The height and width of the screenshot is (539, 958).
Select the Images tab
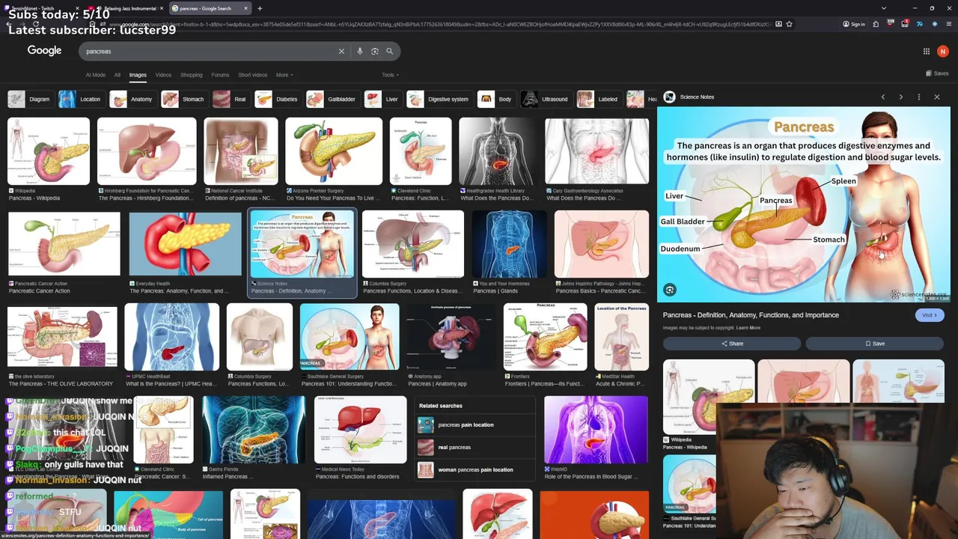[x=138, y=75]
